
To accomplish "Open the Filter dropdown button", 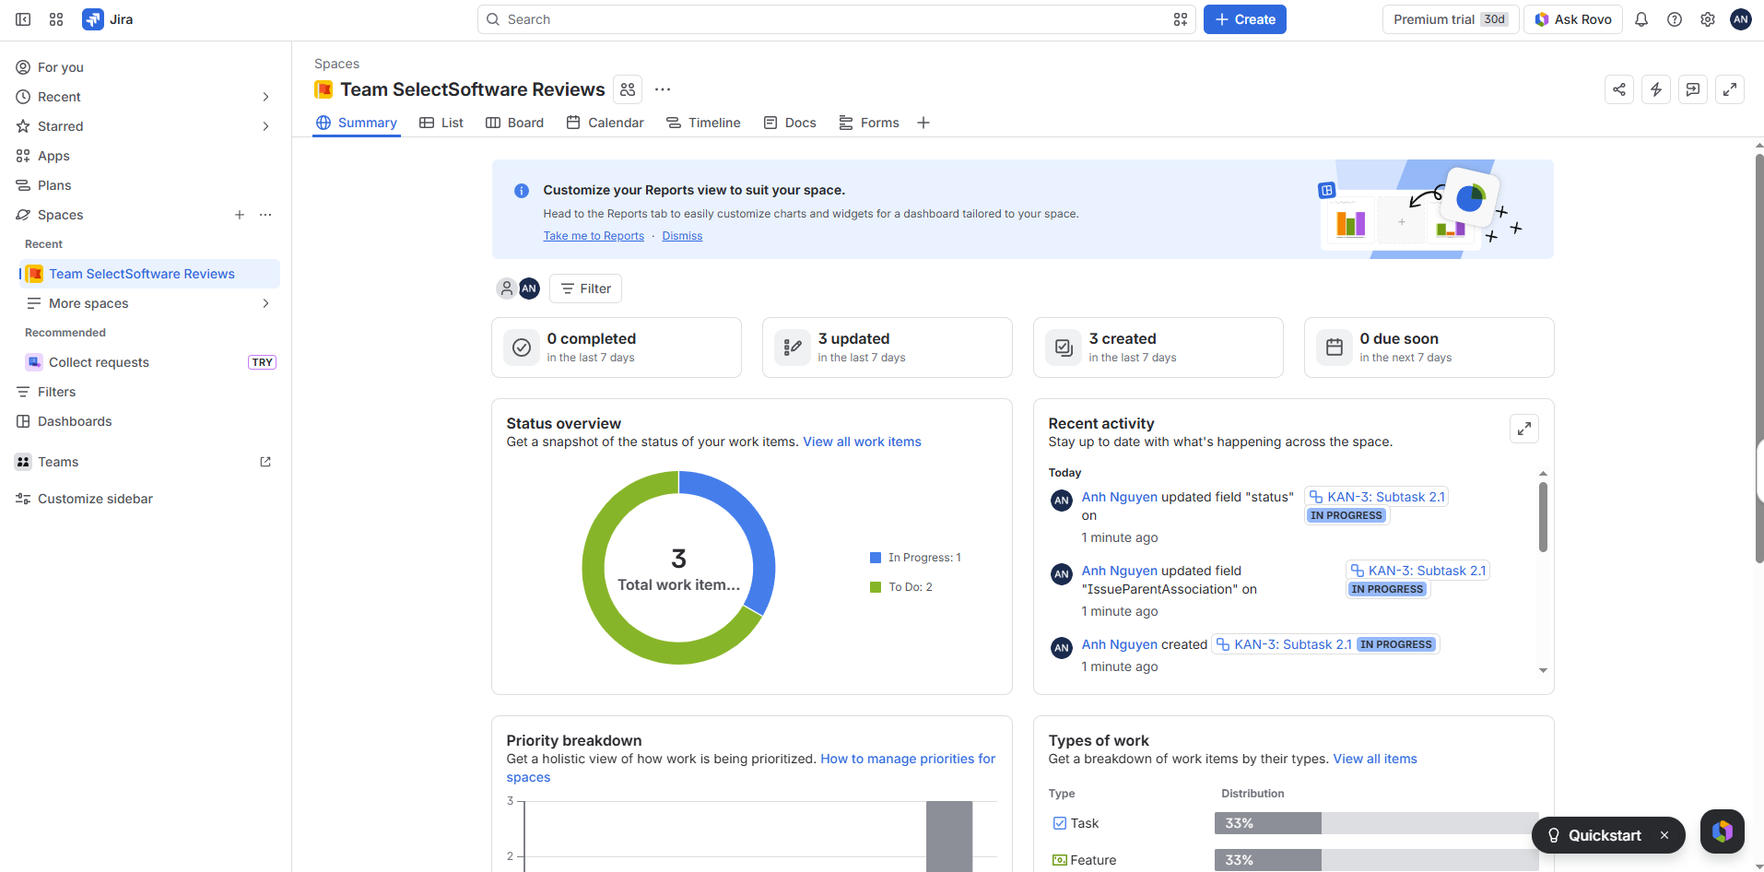I will [586, 289].
